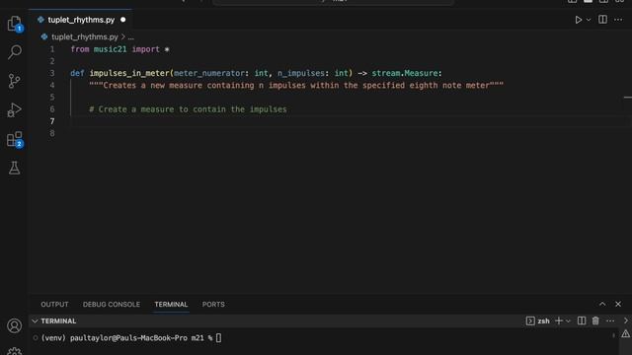
Task: Switch to the TERMINAL panel tab
Action: (171, 305)
